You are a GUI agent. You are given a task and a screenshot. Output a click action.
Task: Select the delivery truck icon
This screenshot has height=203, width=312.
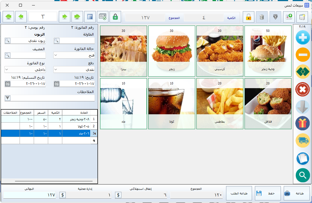pos(302,140)
